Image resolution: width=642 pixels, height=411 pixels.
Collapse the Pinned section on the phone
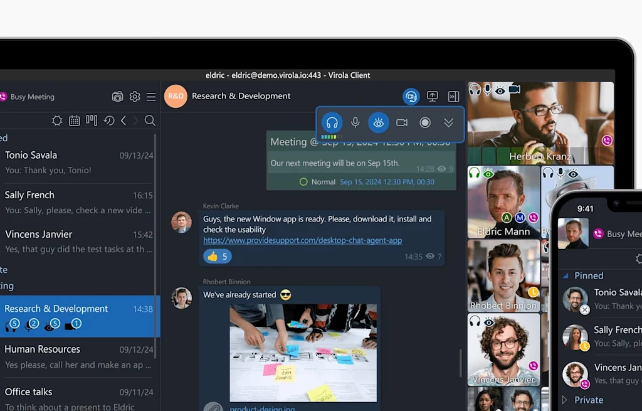(566, 275)
